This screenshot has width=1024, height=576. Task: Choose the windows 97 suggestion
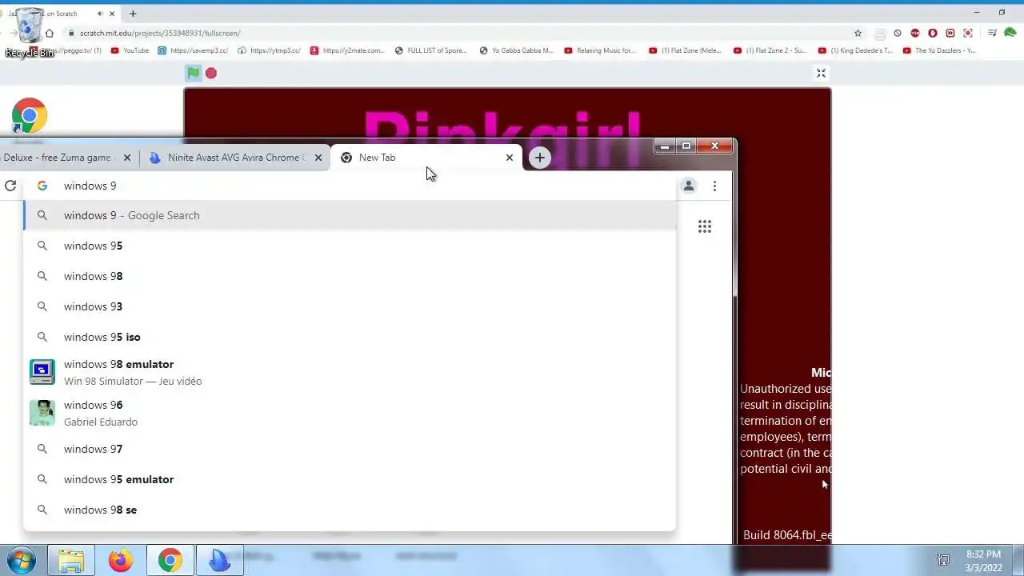(x=350, y=449)
